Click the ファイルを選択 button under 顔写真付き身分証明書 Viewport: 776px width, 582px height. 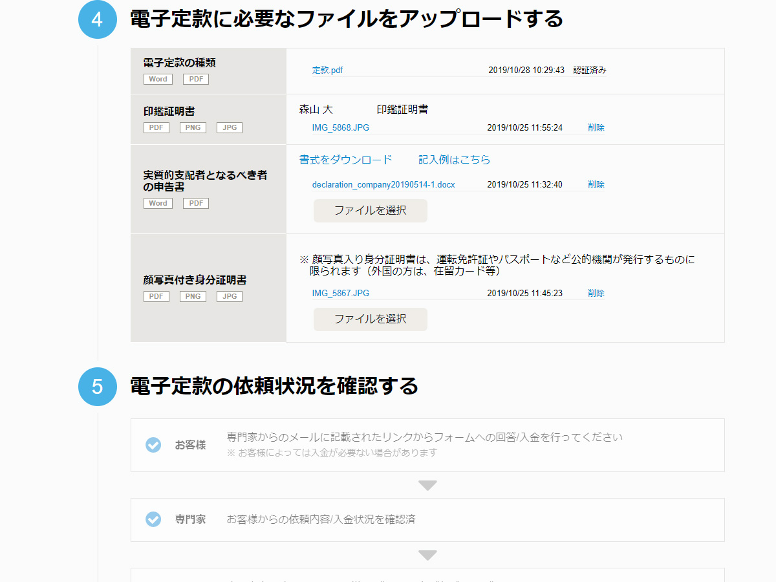click(370, 319)
